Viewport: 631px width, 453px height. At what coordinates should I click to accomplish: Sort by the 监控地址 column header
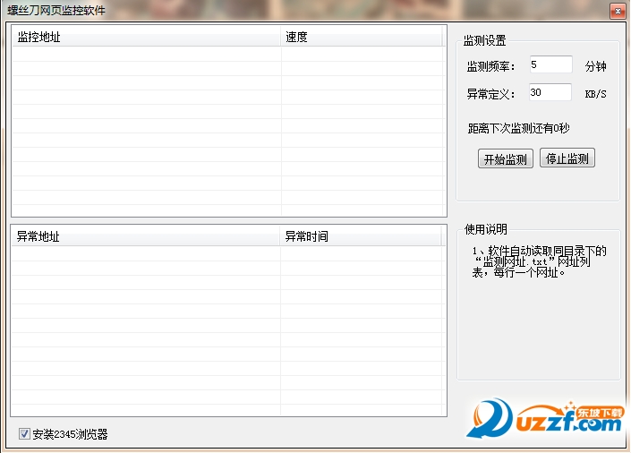147,37
